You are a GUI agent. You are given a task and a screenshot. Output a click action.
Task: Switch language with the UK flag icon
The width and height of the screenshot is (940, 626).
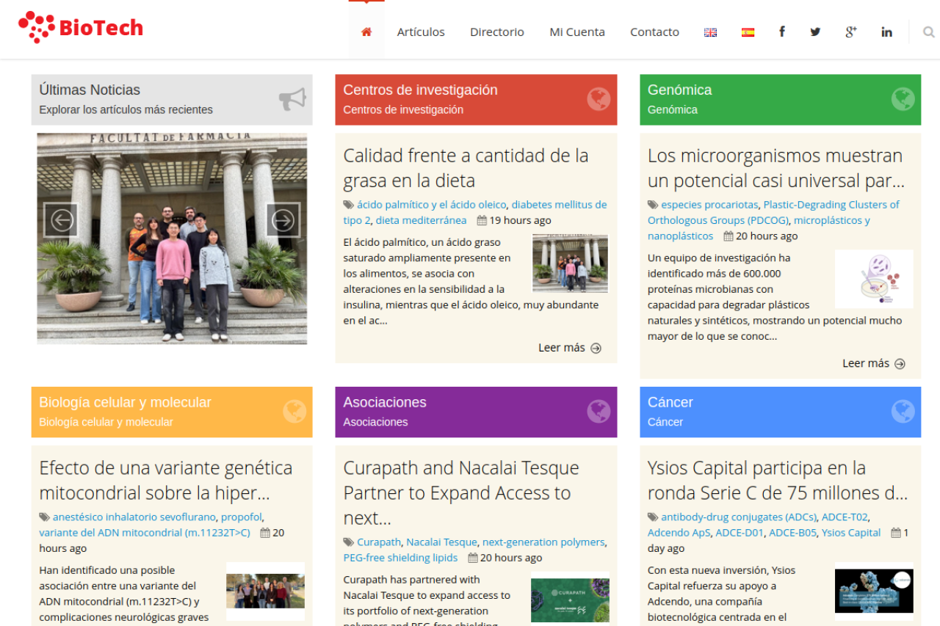click(710, 32)
